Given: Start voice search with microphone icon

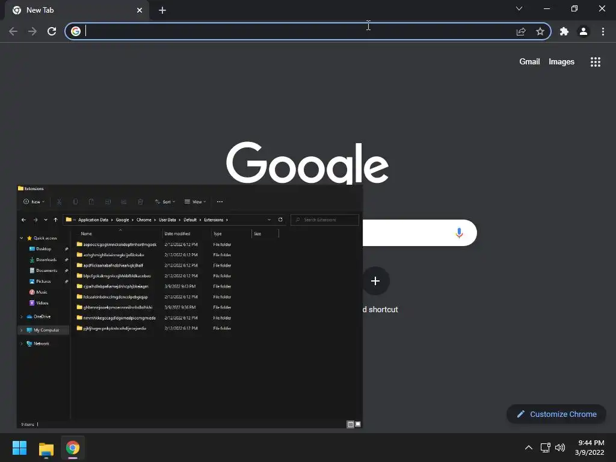Looking at the screenshot, I should 459,233.
